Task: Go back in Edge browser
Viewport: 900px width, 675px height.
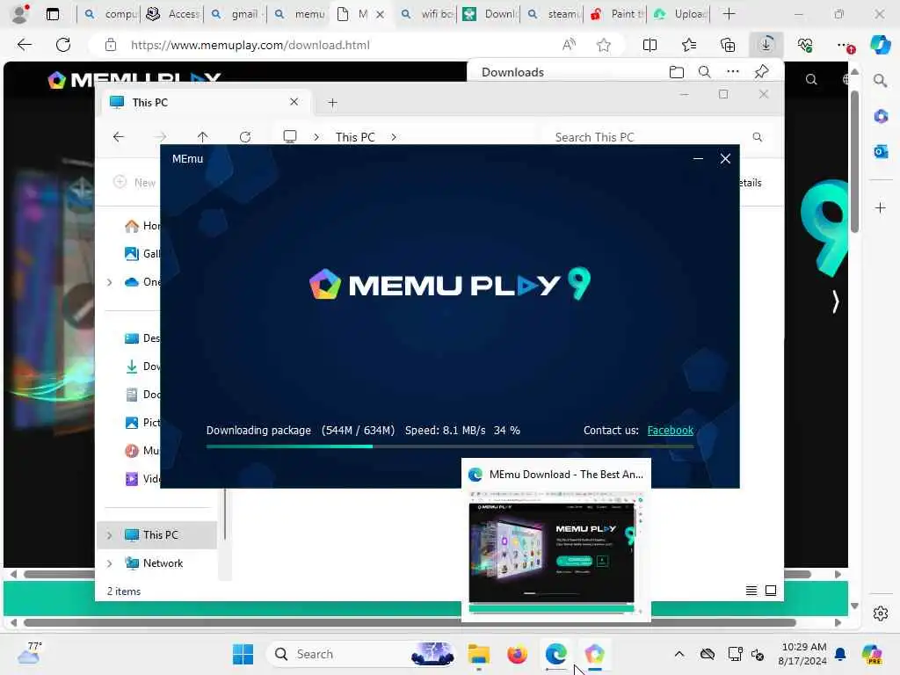Action: tap(24, 45)
